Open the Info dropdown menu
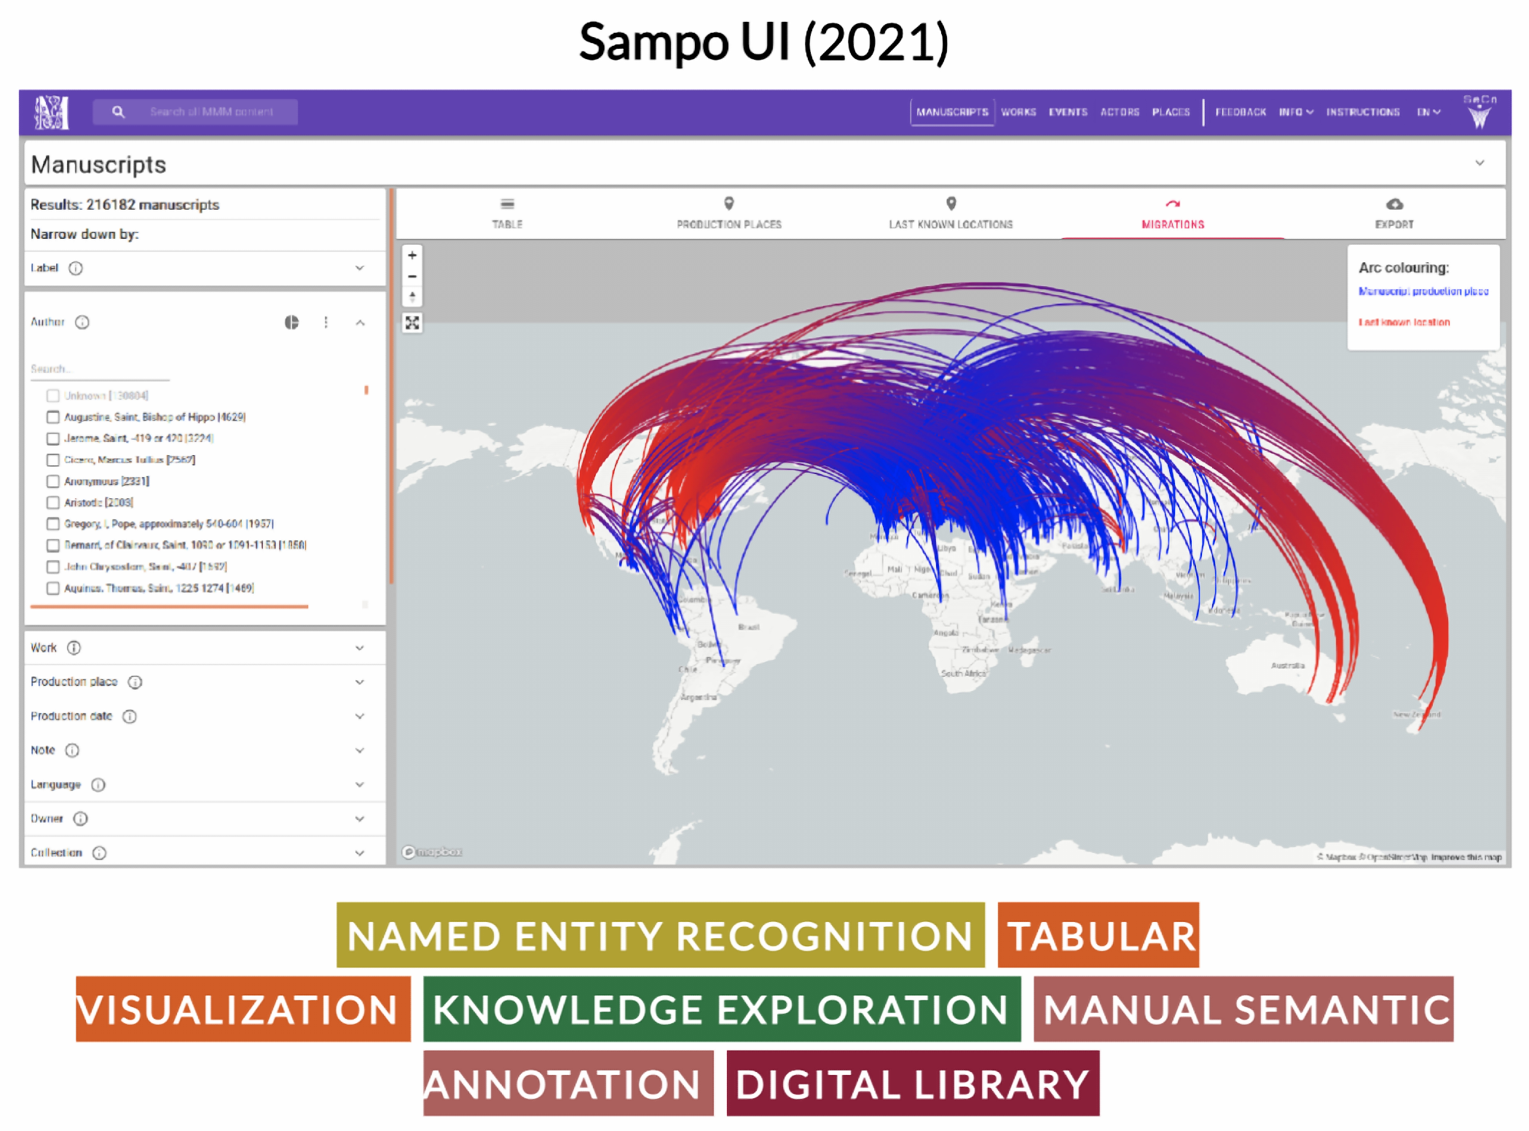1529x1131 pixels. click(1296, 112)
